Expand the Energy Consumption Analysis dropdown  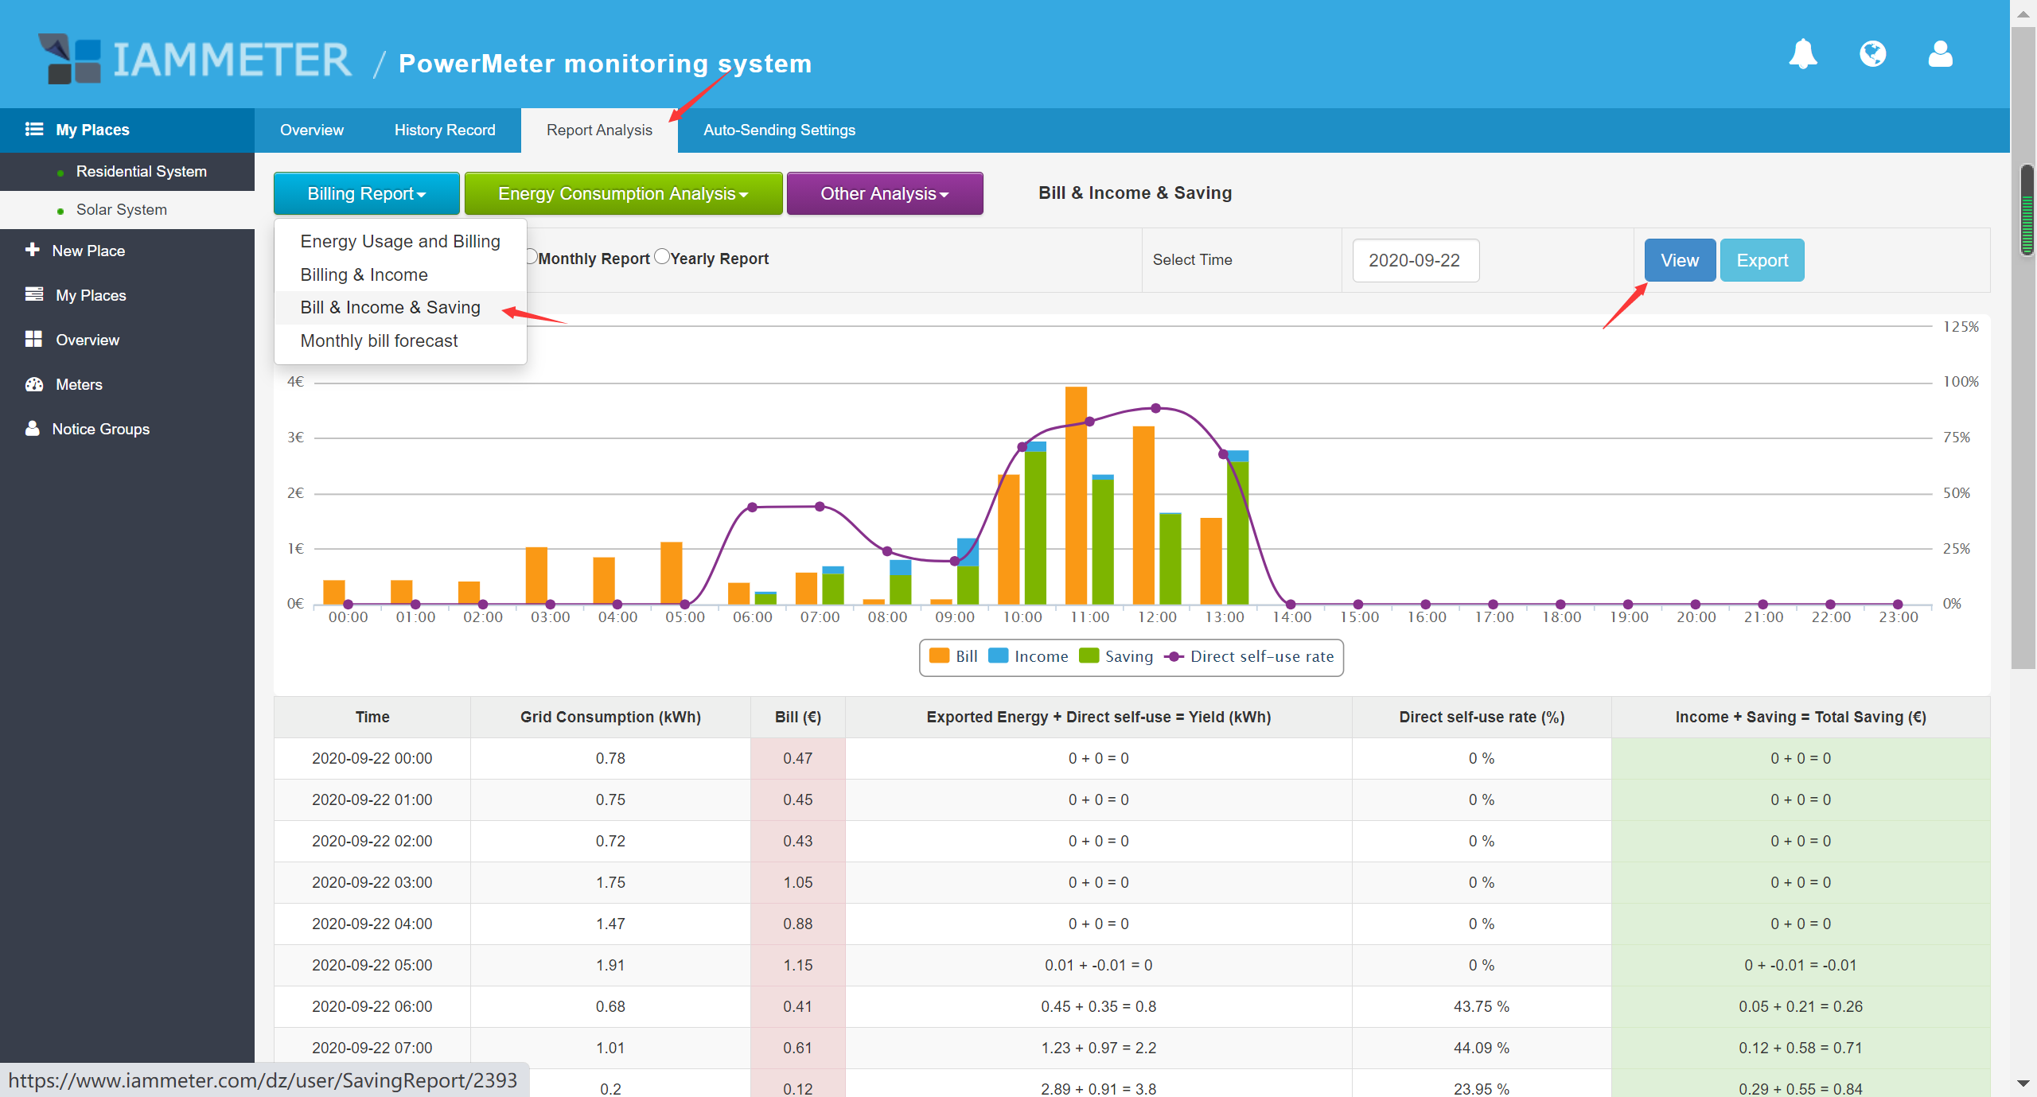coord(623,193)
